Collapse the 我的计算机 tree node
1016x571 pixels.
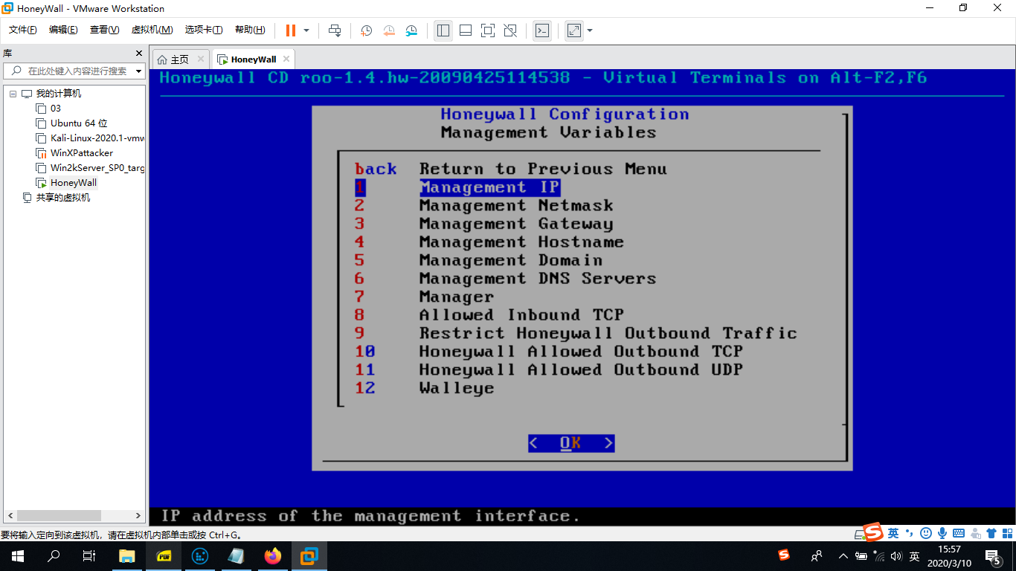pos(13,94)
